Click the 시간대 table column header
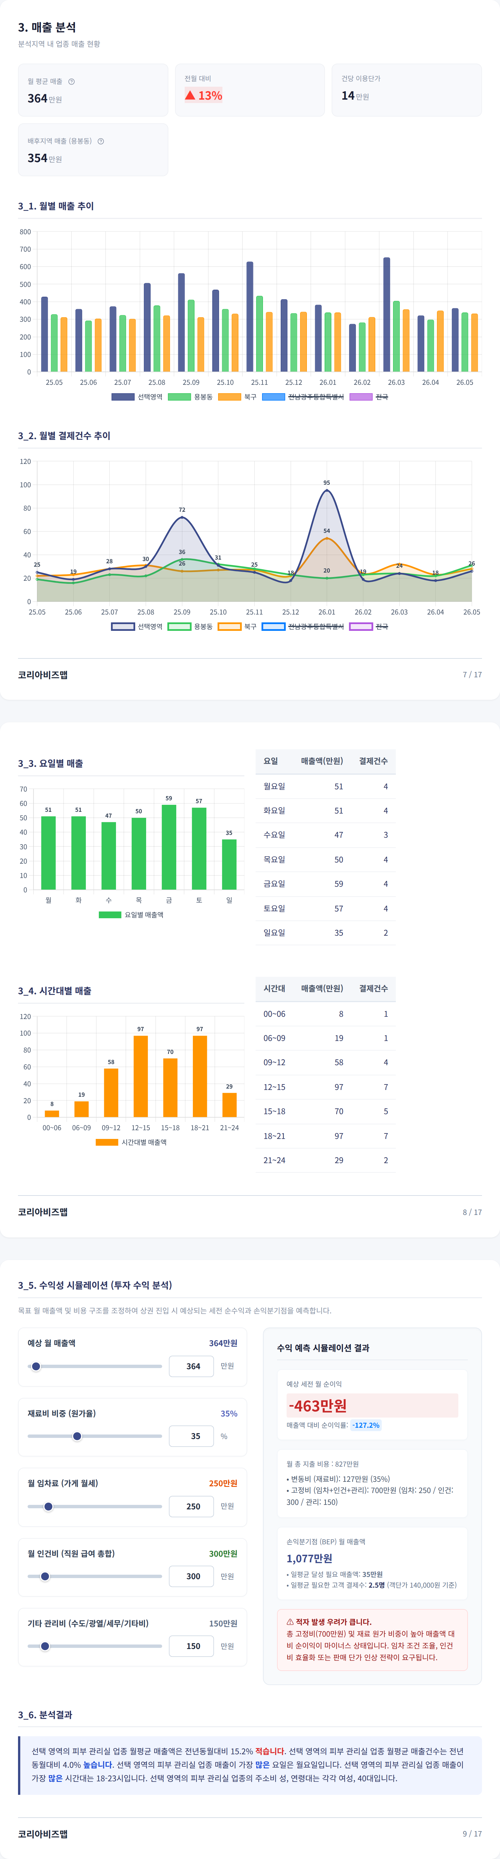 (x=274, y=989)
